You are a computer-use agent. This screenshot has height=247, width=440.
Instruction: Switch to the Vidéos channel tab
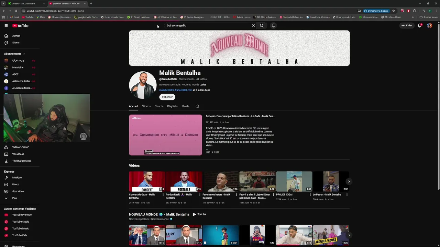tap(146, 106)
